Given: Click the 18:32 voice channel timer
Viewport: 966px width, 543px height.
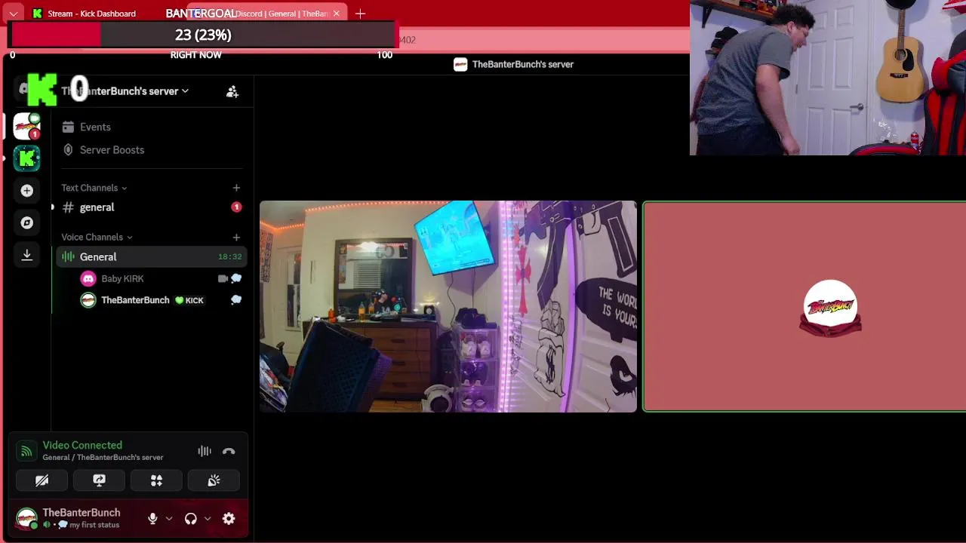Looking at the screenshot, I should coord(230,257).
